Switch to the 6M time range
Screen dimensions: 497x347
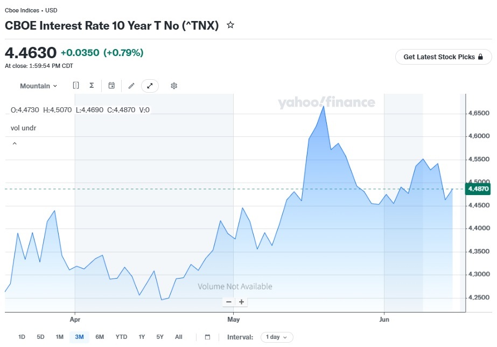pos(100,337)
